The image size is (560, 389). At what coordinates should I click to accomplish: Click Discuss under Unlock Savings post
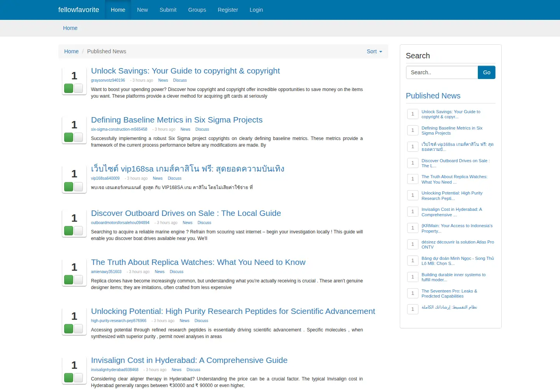180,81
